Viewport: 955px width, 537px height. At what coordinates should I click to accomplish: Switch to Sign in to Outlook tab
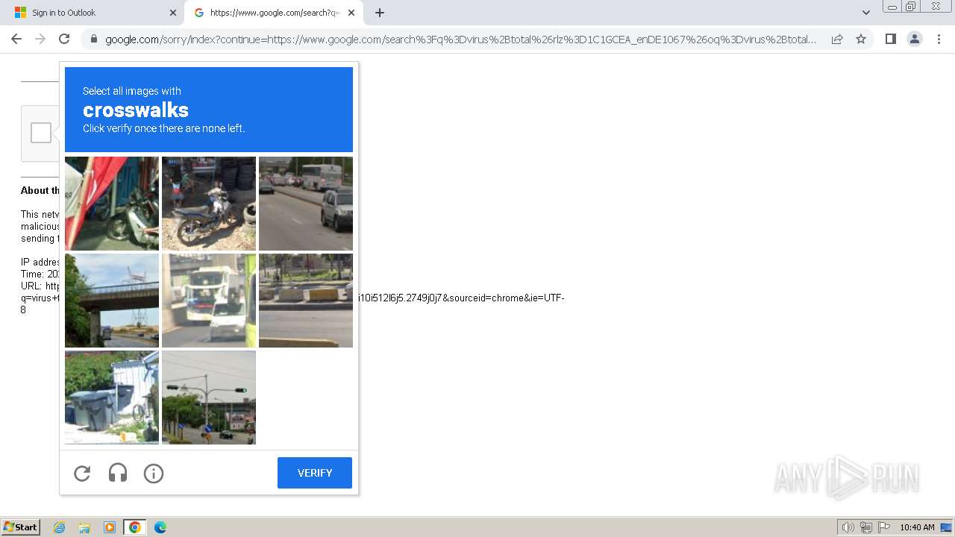tap(92, 13)
